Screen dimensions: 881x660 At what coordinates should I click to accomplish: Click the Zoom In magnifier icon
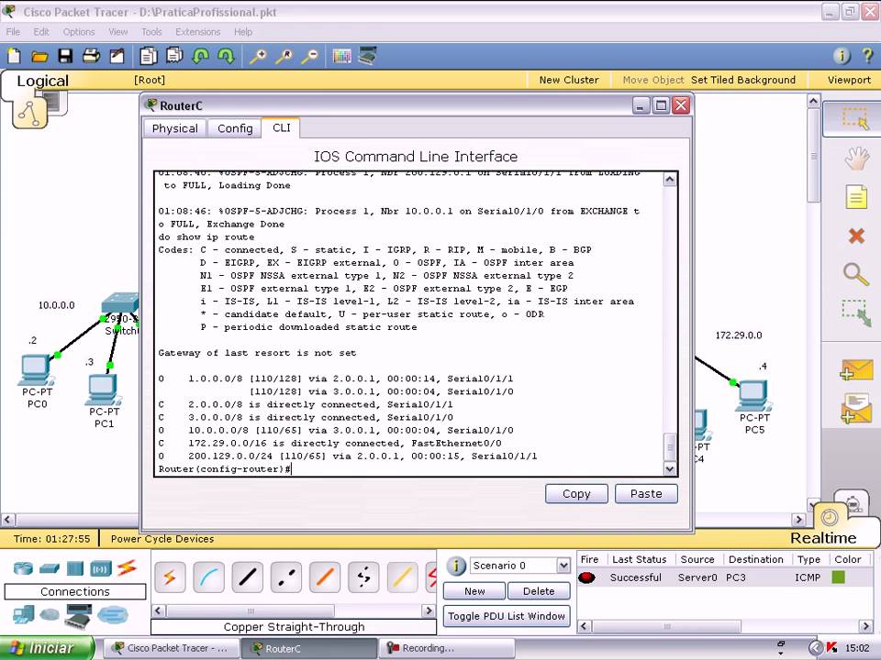[x=258, y=56]
